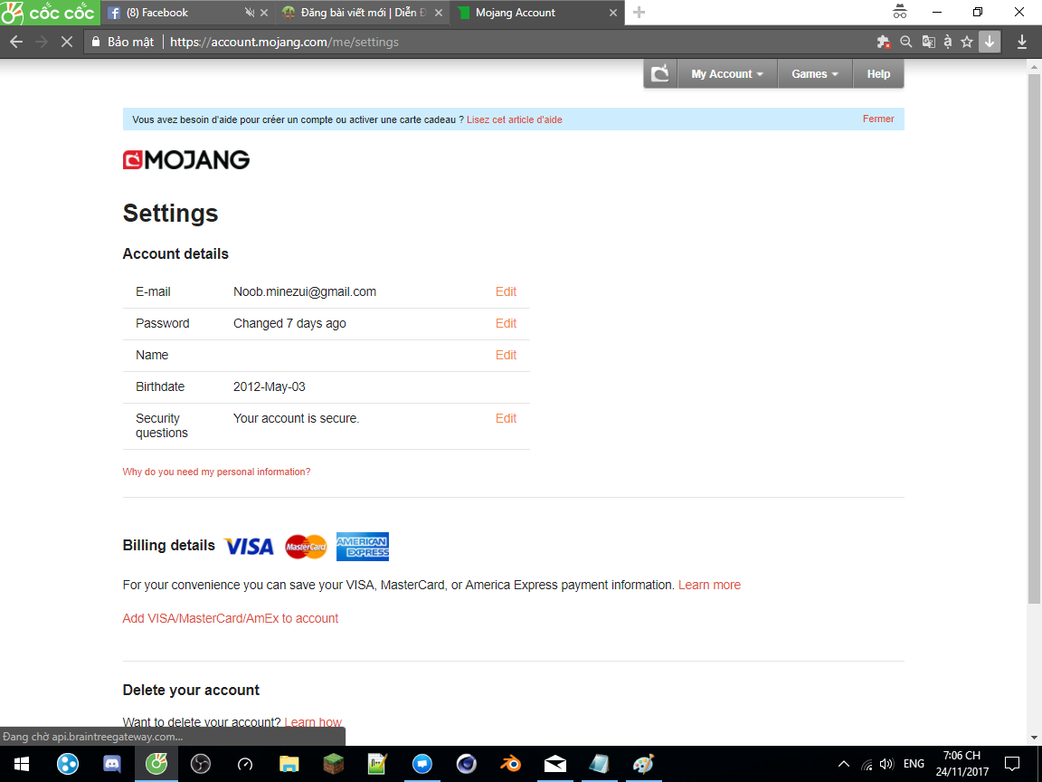Click the VISA card logo
Viewport: 1042px width, 782px height.
pyautogui.click(x=250, y=547)
